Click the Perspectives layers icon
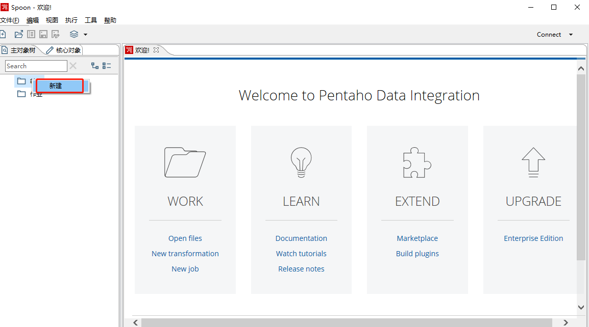 click(74, 35)
